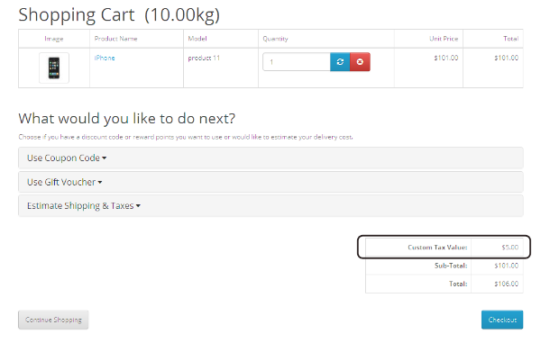Click the caret beside Use Gift Voucher
Screen dimensions: 541x343
tap(100, 182)
